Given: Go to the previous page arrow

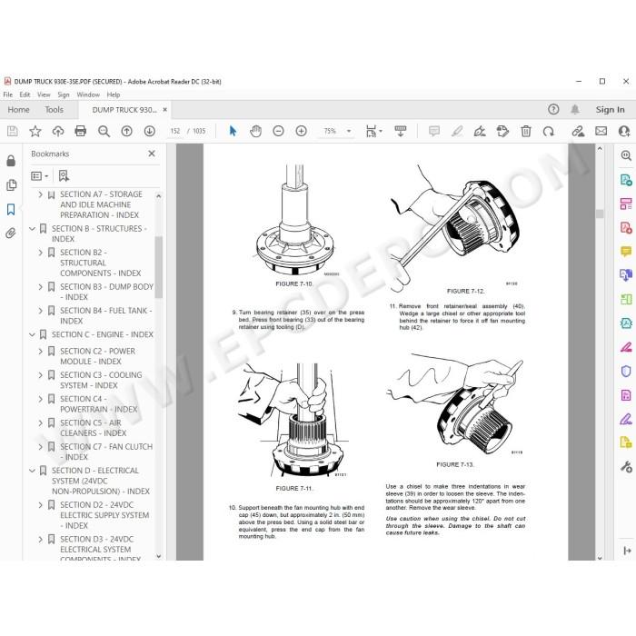Looking at the screenshot, I should tap(126, 131).
